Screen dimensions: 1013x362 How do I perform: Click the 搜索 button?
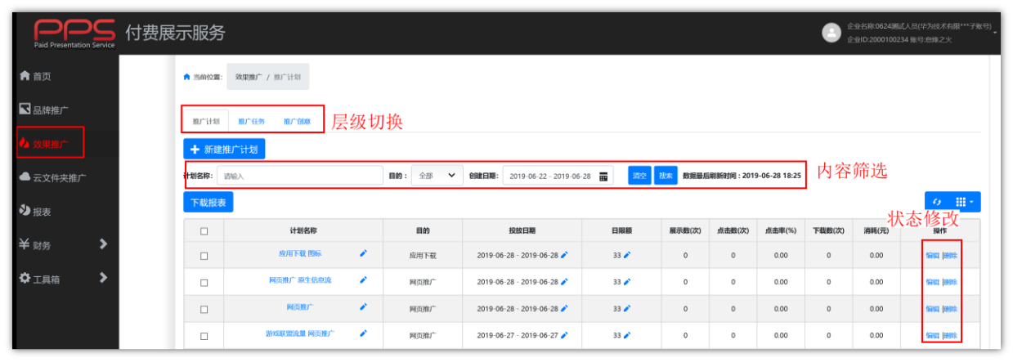[x=666, y=176]
